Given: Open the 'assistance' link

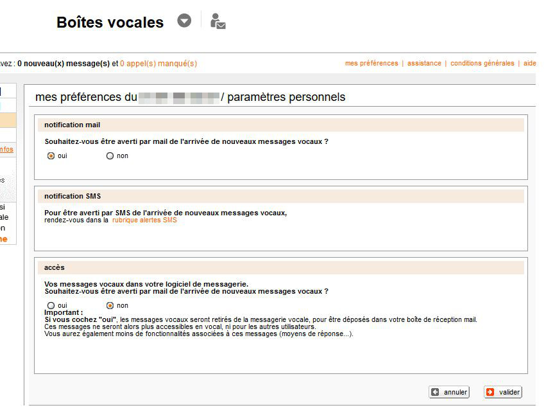Looking at the screenshot, I should pyautogui.click(x=424, y=63).
